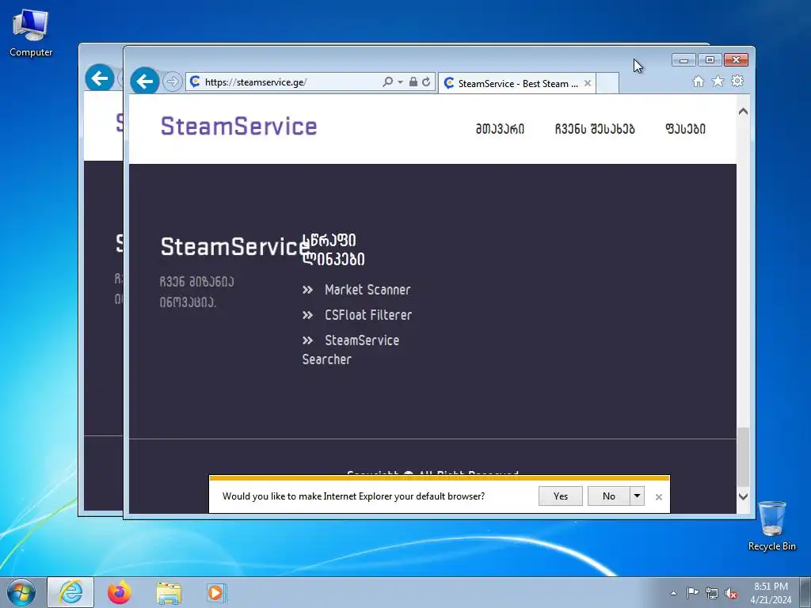Open Windows Media Player from the taskbar

(x=215, y=593)
